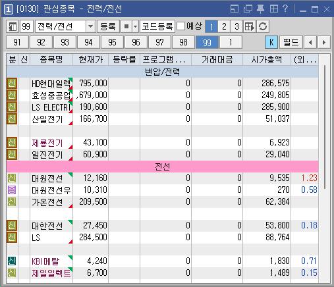
Task: Click the help question mark icon
Action: click(285, 9)
